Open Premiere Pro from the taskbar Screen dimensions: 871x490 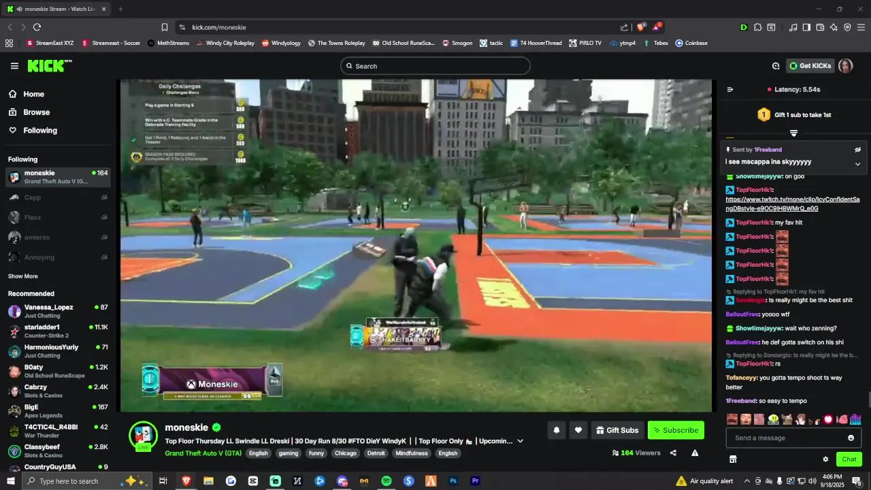point(476,481)
